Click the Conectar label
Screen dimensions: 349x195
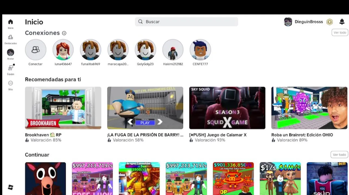click(36, 64)
